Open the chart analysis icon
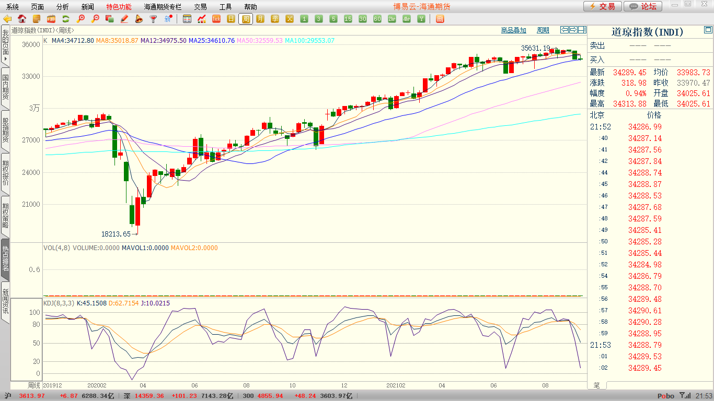 click(202, 19)
